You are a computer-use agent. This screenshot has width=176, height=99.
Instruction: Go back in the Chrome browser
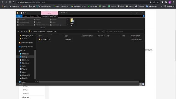(2, 2)
